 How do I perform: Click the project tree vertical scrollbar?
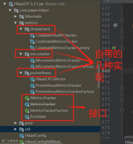point(99,76)
